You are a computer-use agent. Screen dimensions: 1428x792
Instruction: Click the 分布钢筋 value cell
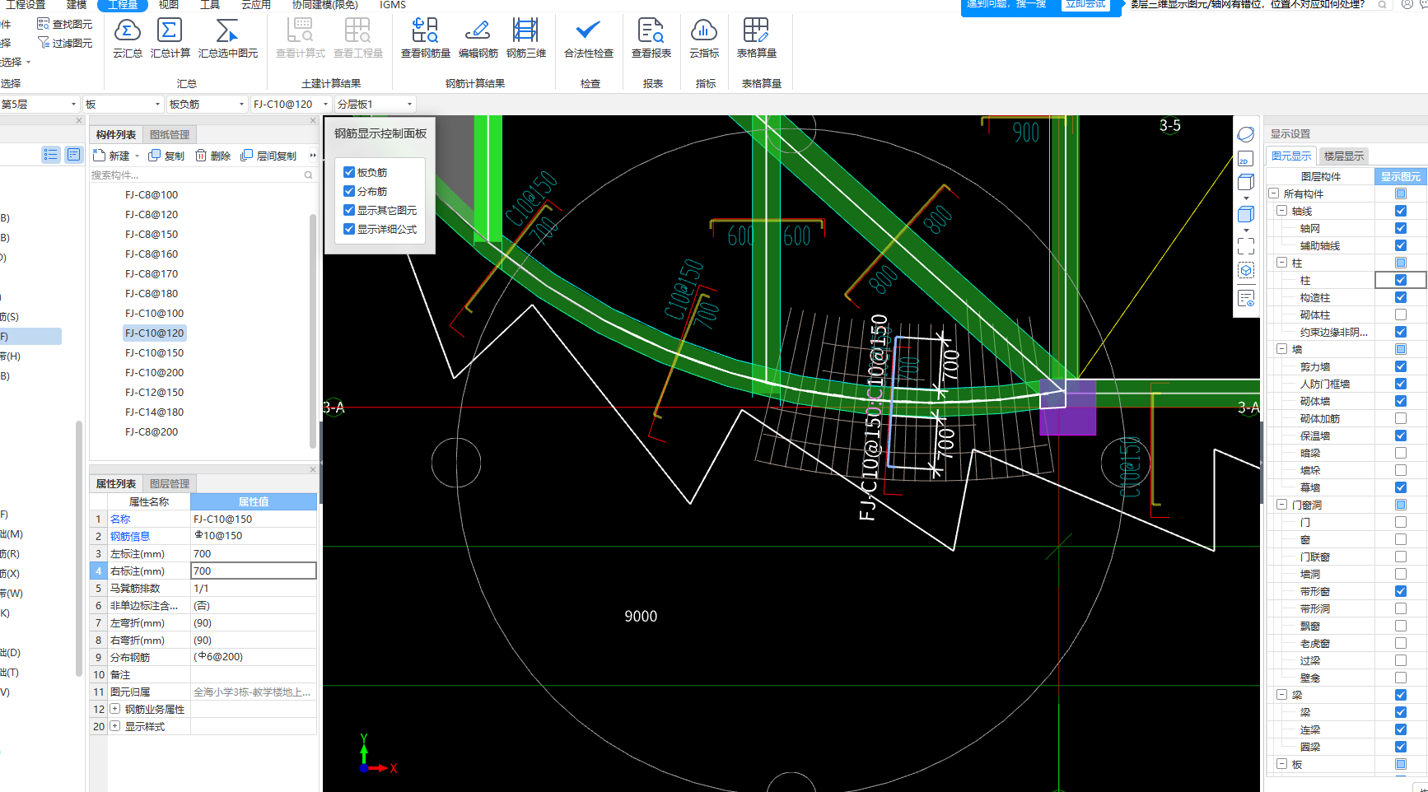tap(254, 657)
